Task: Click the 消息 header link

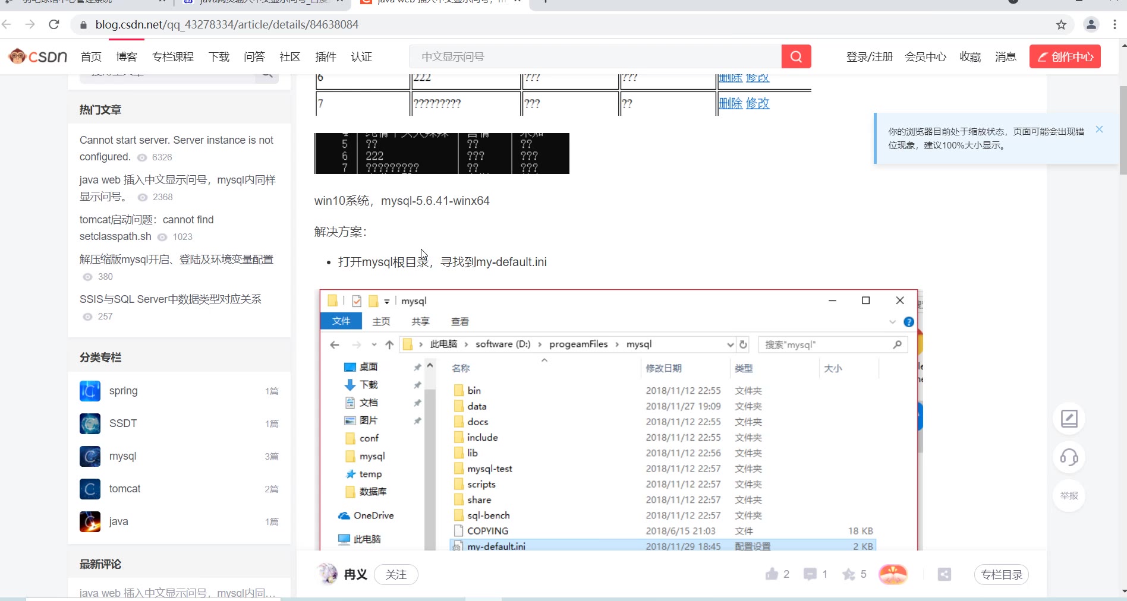Action: (x=1006, y=57)
